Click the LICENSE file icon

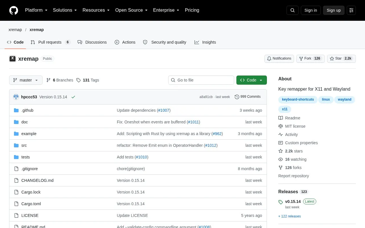coord(16,215)
